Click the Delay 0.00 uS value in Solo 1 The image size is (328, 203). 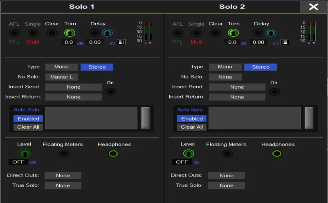pyautogui.click(x=95, y=42)
